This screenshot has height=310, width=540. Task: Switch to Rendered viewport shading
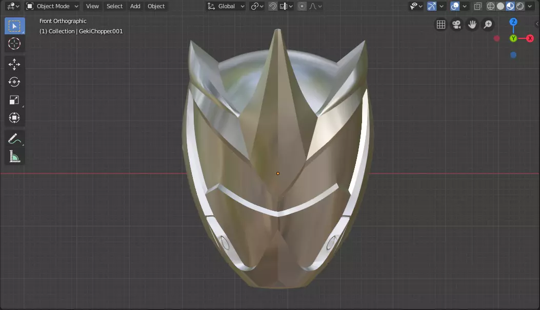click(x=520, y=6)
